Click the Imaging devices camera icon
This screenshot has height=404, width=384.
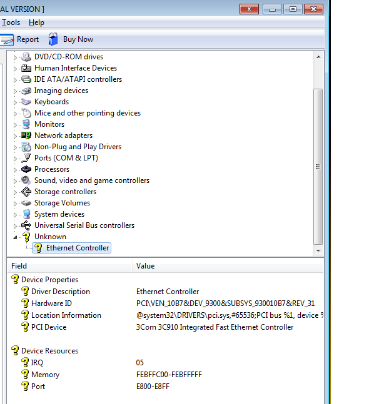click(x=26, y=91)
